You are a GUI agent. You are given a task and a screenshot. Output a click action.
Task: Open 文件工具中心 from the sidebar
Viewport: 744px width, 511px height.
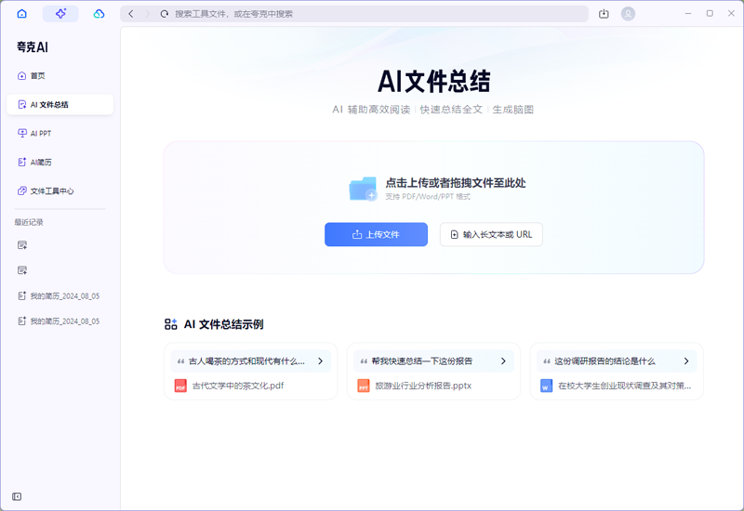[60, 191]
